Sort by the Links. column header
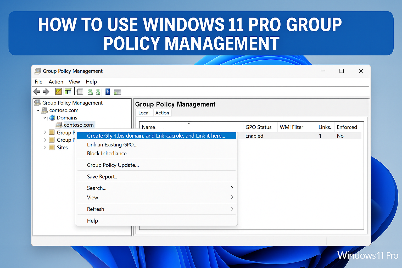The height and width of the screenshot is (268, 402). pyautogui.click(x=325, y=127)
